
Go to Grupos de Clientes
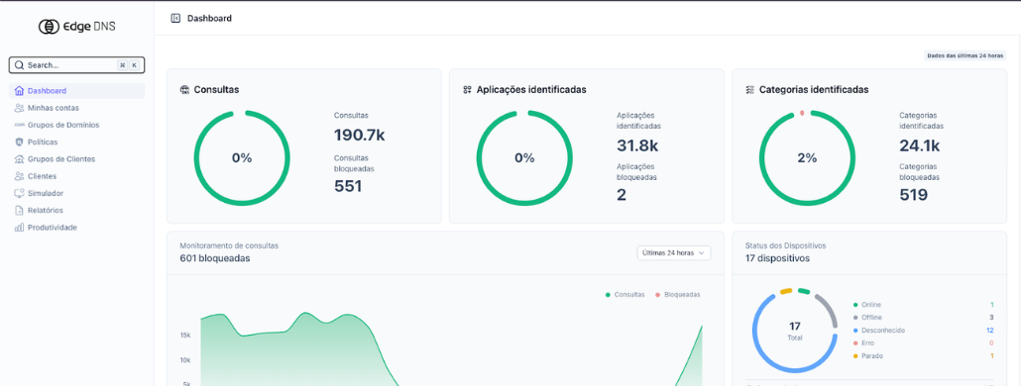[61, 158]
